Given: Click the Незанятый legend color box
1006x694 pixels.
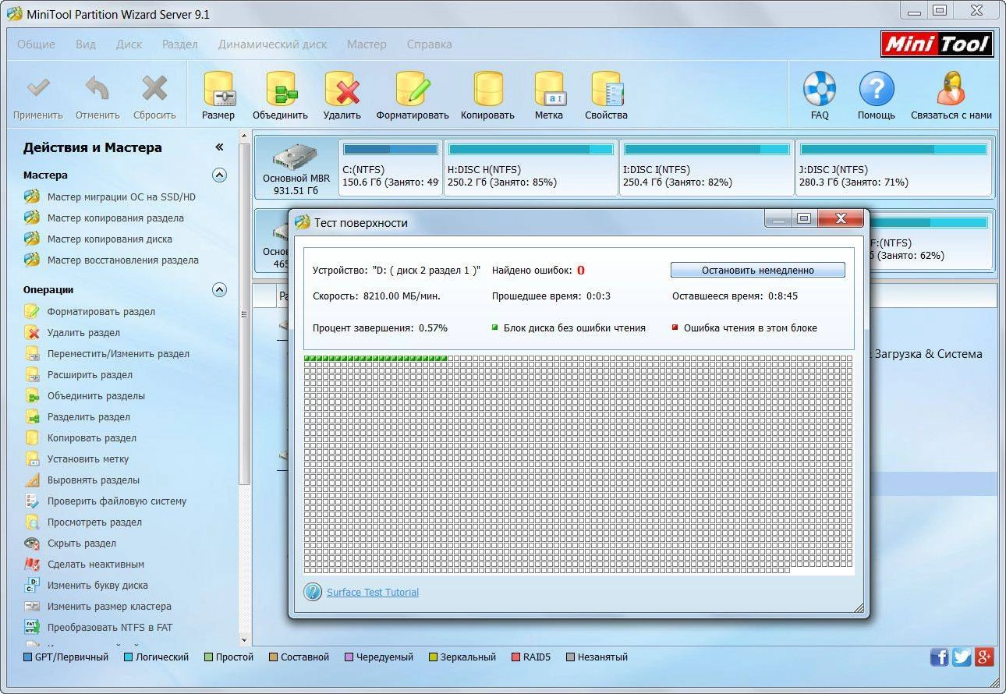Looking at the screenshot, I should (x=571, y=657).
